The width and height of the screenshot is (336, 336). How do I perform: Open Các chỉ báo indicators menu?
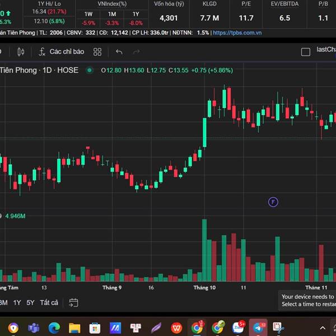61,52
